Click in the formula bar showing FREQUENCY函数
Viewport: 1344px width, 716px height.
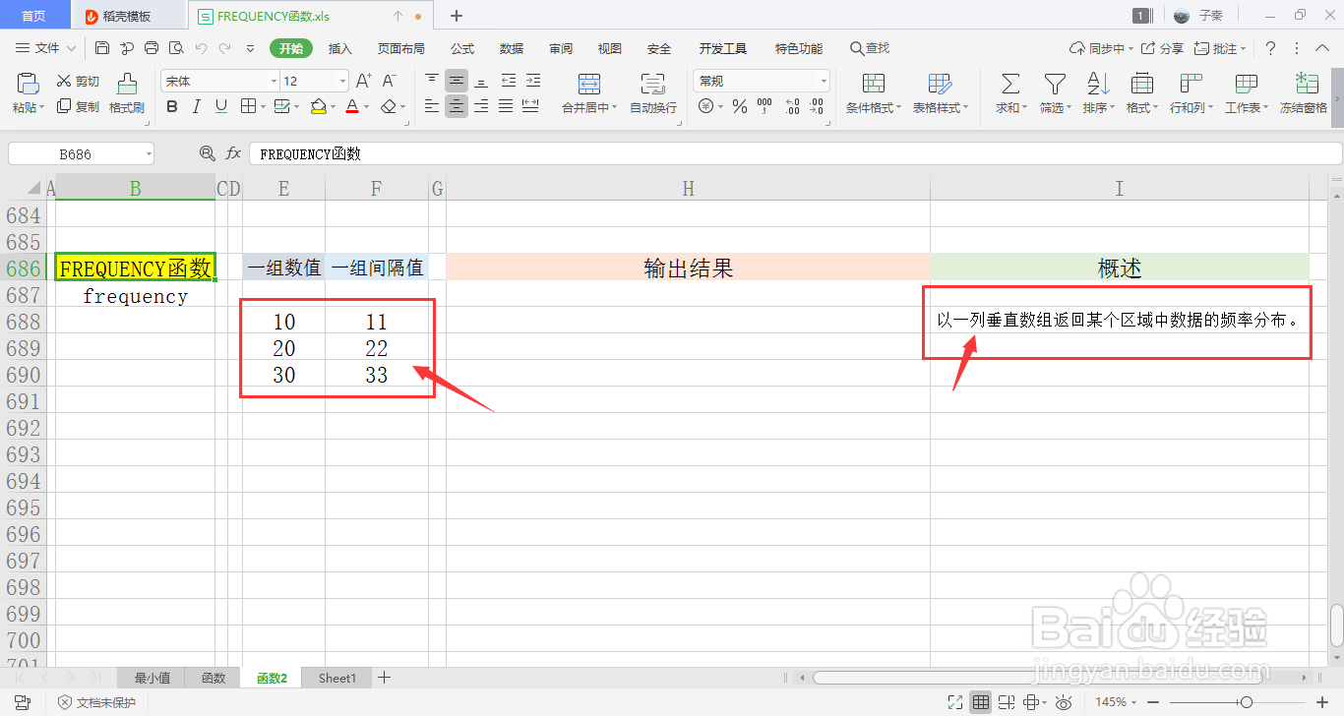pos(795,153)
